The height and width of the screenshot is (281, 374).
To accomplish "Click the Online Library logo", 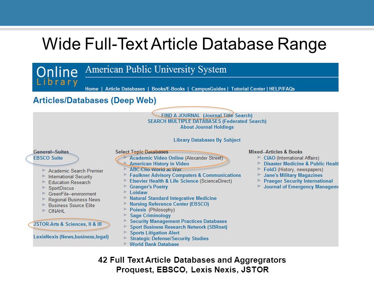I will (x=57, y=76).
